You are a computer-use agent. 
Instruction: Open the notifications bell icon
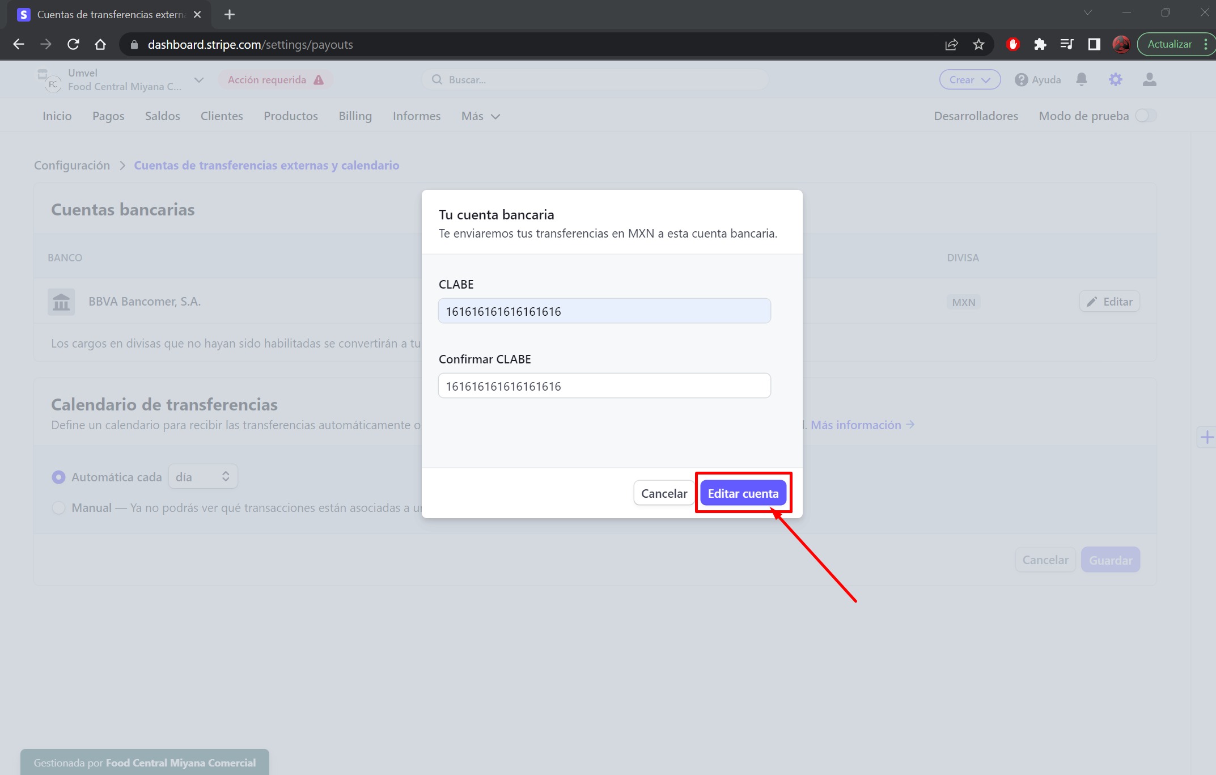click(x=1081, y=79)
